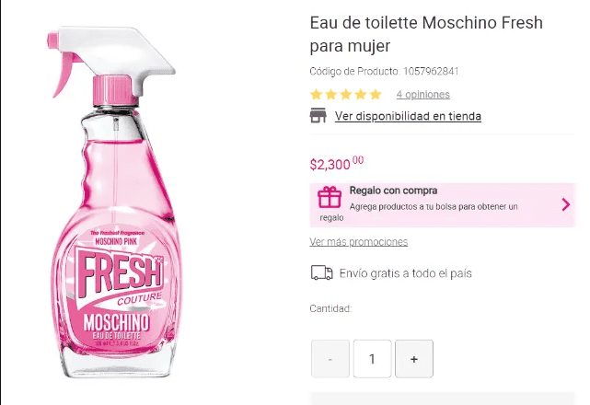Image resolution: width=590 pixels, height=405 pixels.
Task: Click the "Código de Producto" number
Action: [x=431, y=71]
